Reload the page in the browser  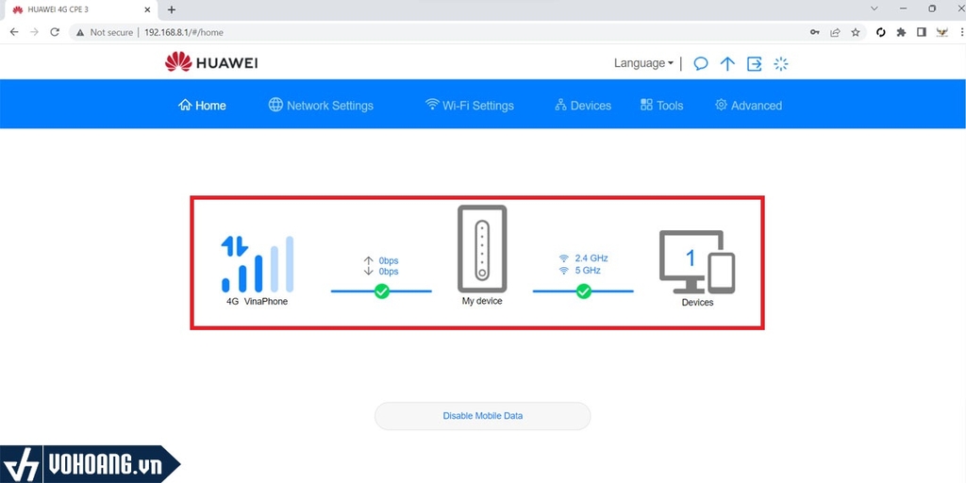pos(55,32)
